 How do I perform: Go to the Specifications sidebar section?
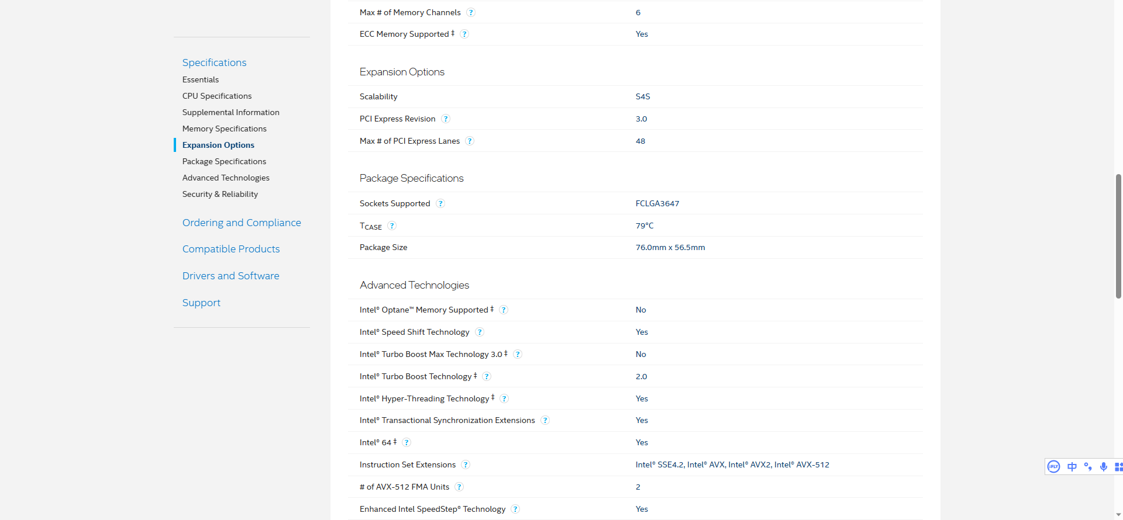click(214, 63)
